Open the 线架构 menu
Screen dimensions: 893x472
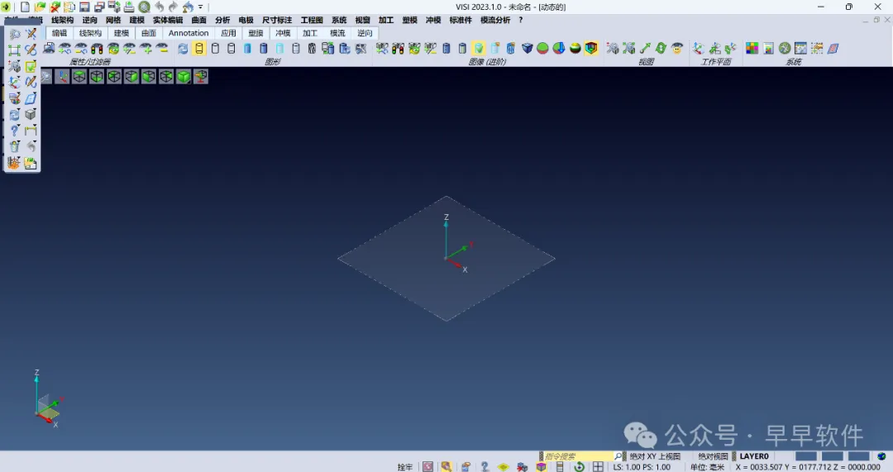click(x=63, y=20)
